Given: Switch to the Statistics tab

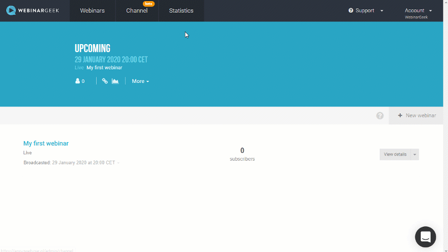Looking at the screenshot, I should [x=181, y=10].
